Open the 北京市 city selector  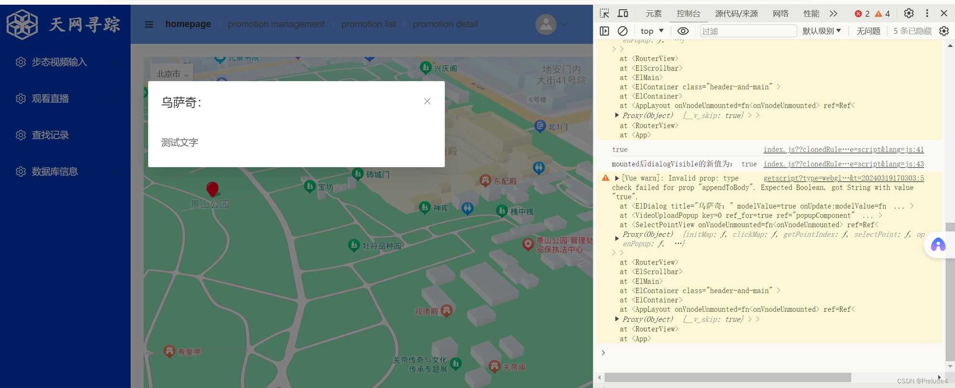click(173, 74)
